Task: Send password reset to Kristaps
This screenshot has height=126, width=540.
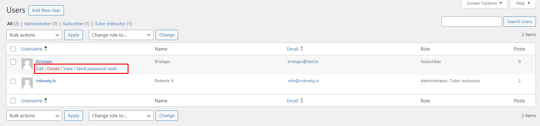Action: [96, 69]
